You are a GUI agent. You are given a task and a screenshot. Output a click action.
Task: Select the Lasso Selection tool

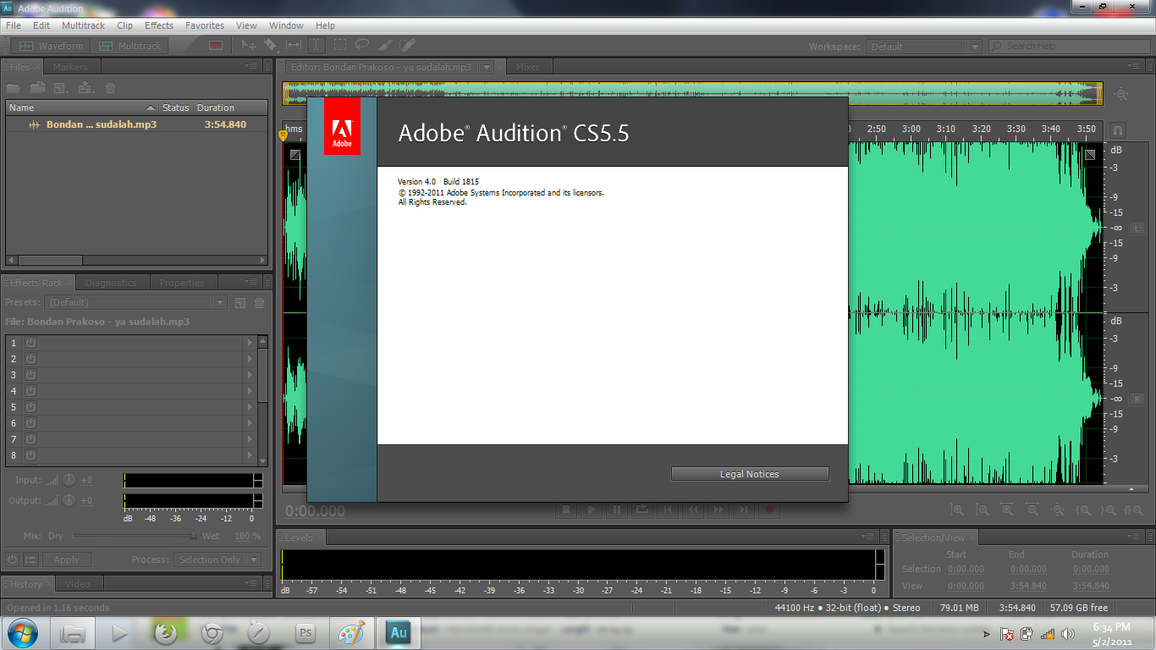362,46
